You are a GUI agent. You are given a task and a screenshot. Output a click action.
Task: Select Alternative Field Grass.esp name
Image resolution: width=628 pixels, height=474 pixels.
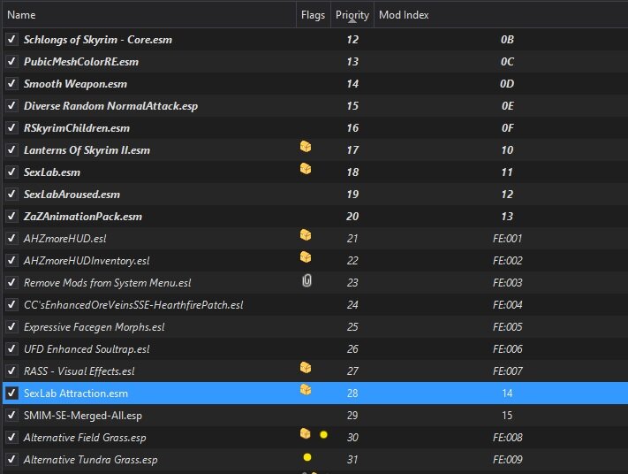pyautogui.click(x=85, y=438)
